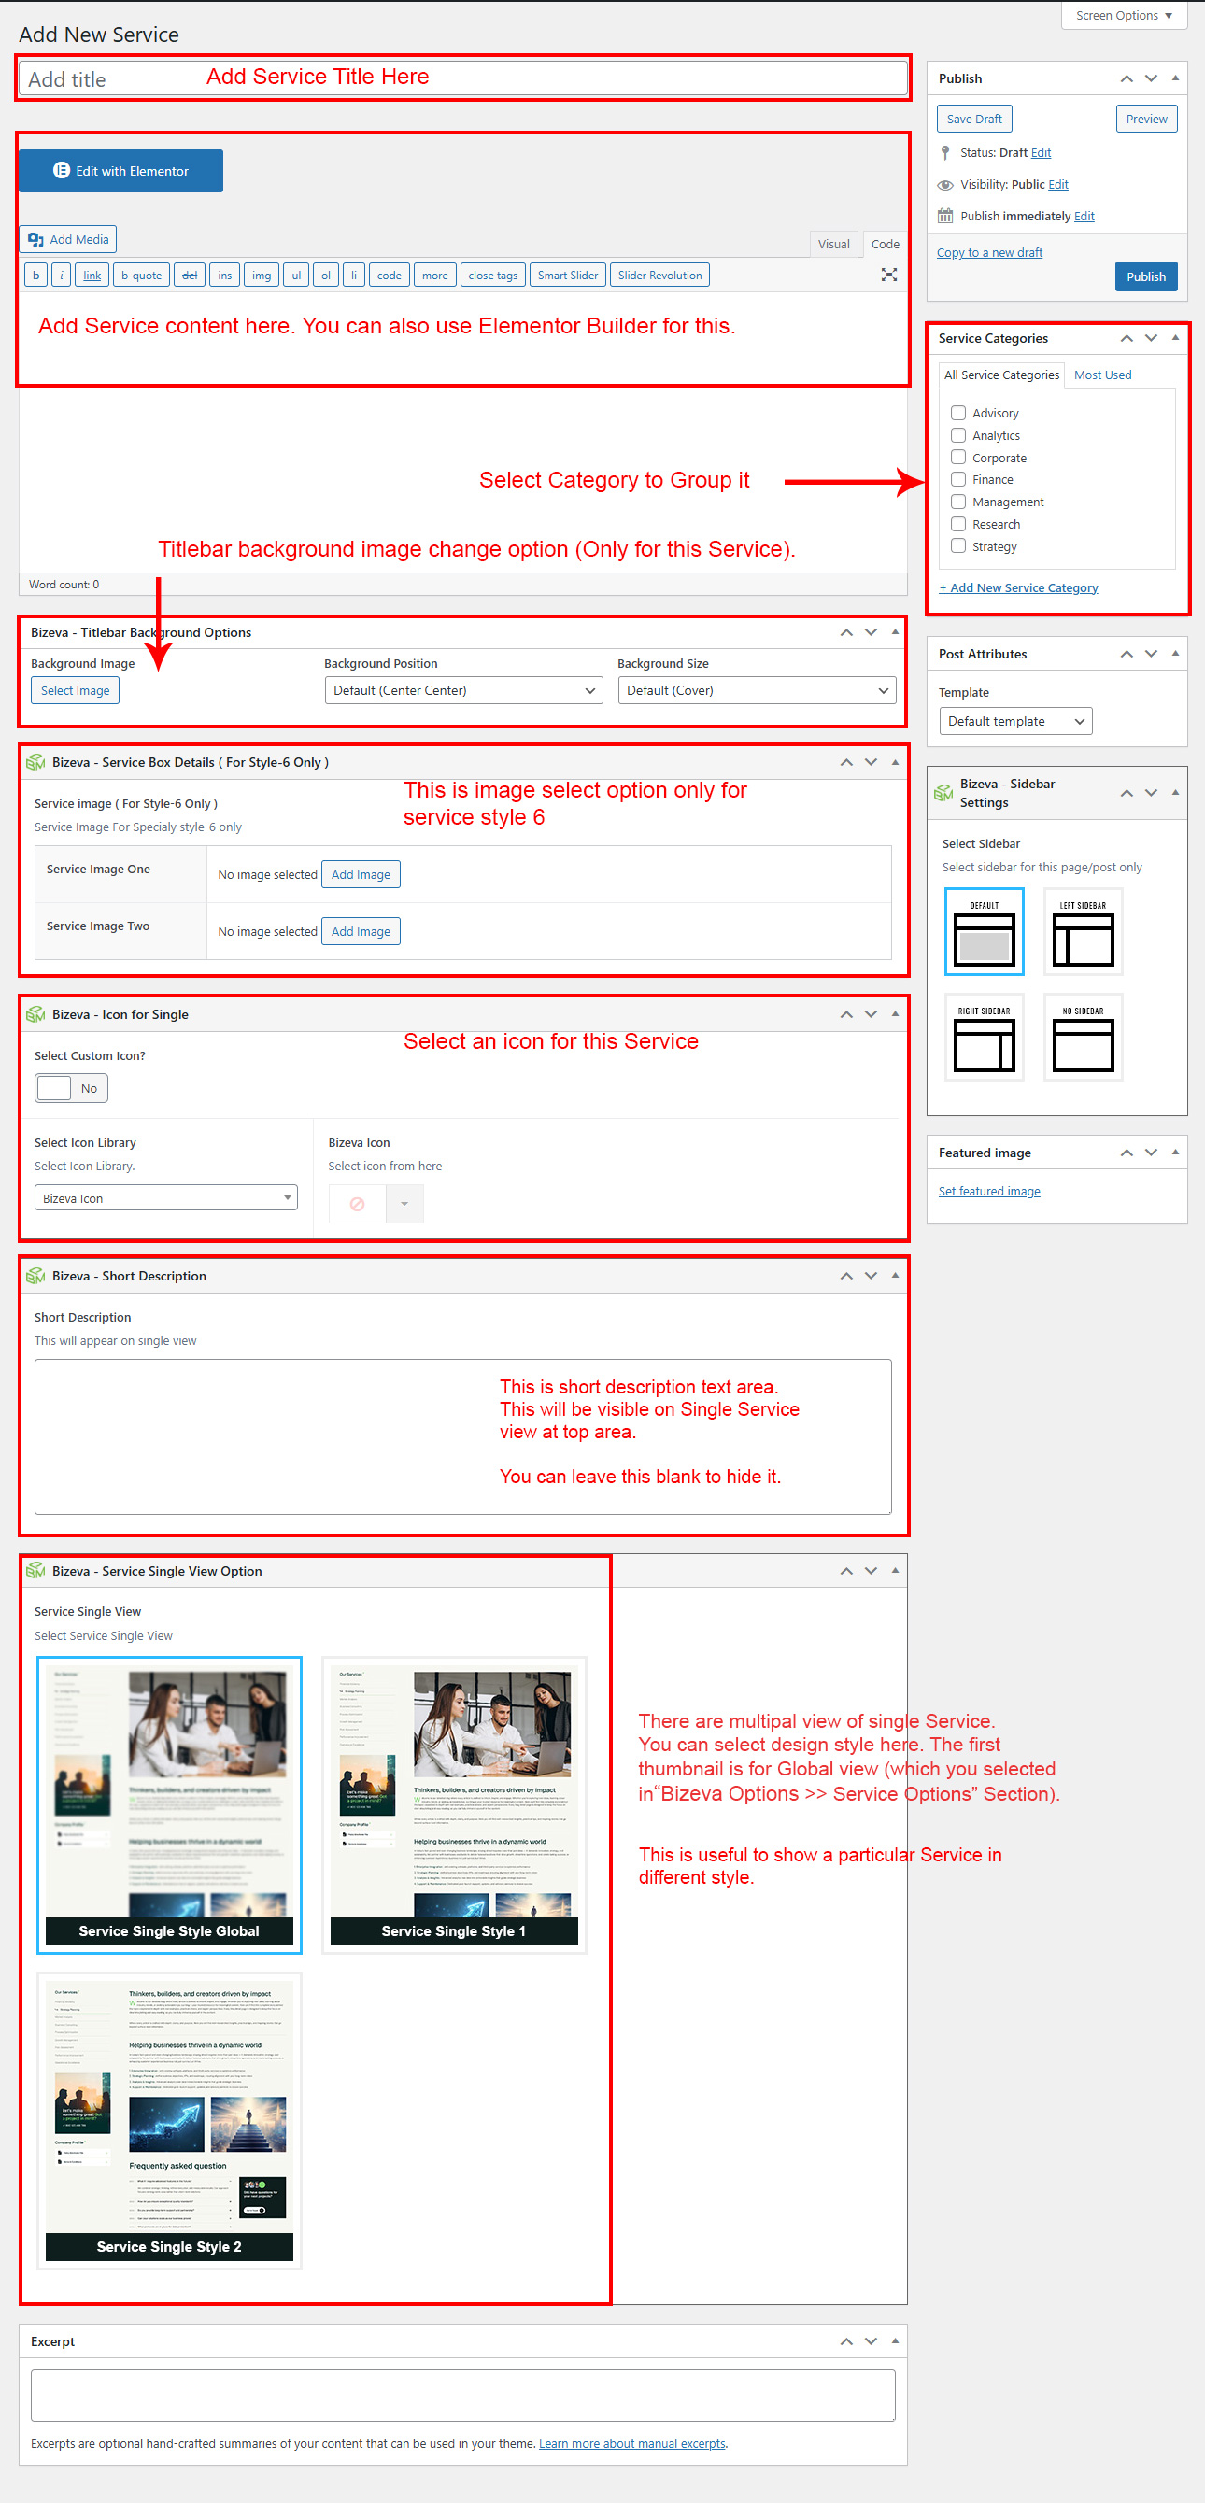1205x2503 pixels.
Task: Select the Left Sidebar layout icon
Action: tap(1083, 932)
